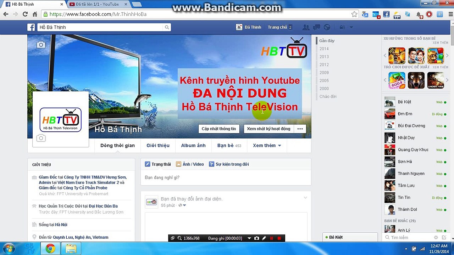Pause the Bandicam recording
The width and height of the screenshot is (454, 255).
(272, 238)
